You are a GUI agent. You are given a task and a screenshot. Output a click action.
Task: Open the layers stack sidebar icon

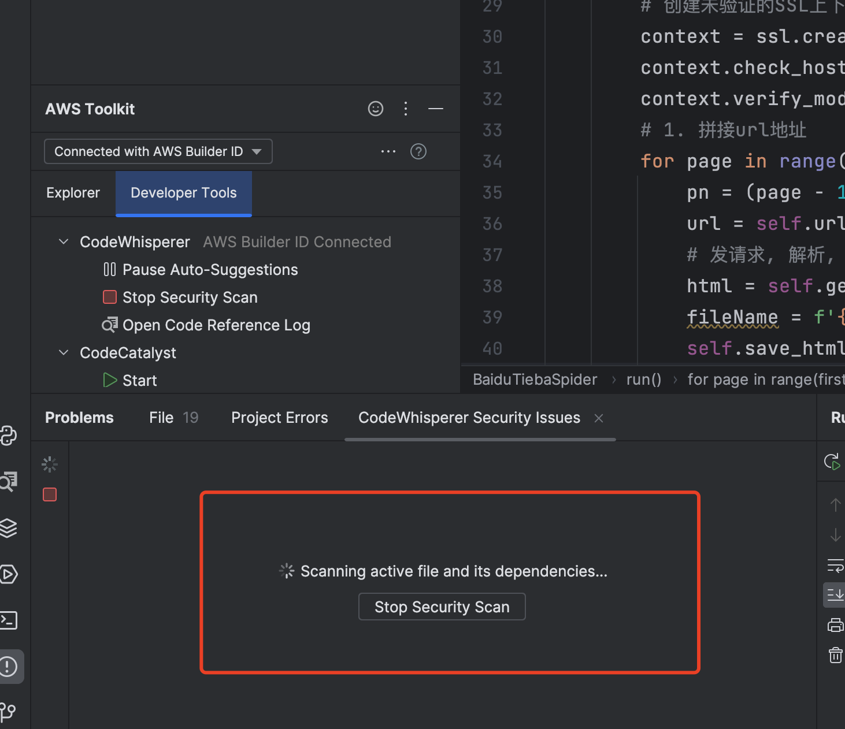(8, 528)
